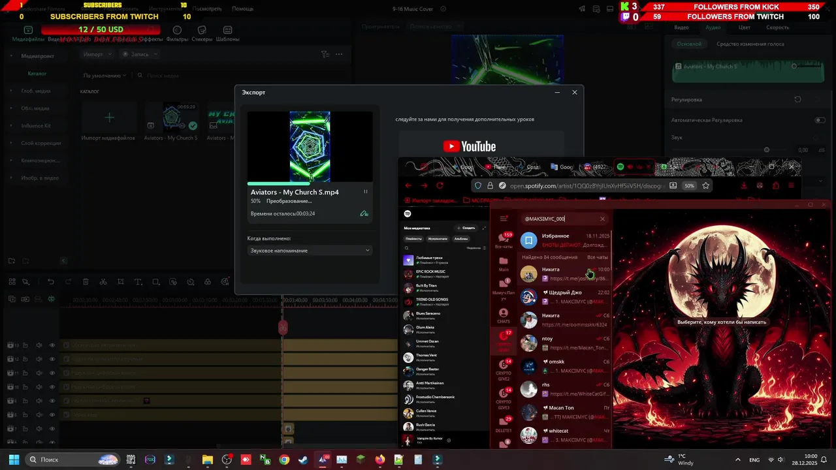Select the crop tool in Filmora timeline toolbar
The image size is (836, 470).
coord(121,282)
